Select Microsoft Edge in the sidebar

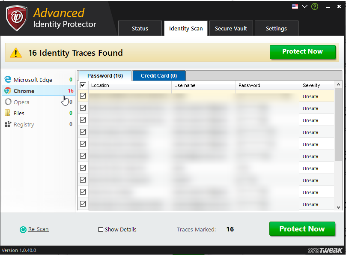tap(30, 79)
